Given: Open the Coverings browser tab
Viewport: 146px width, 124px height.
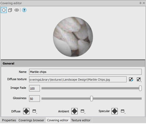Looking at the screenshot, I should click(x=31, y=120).
